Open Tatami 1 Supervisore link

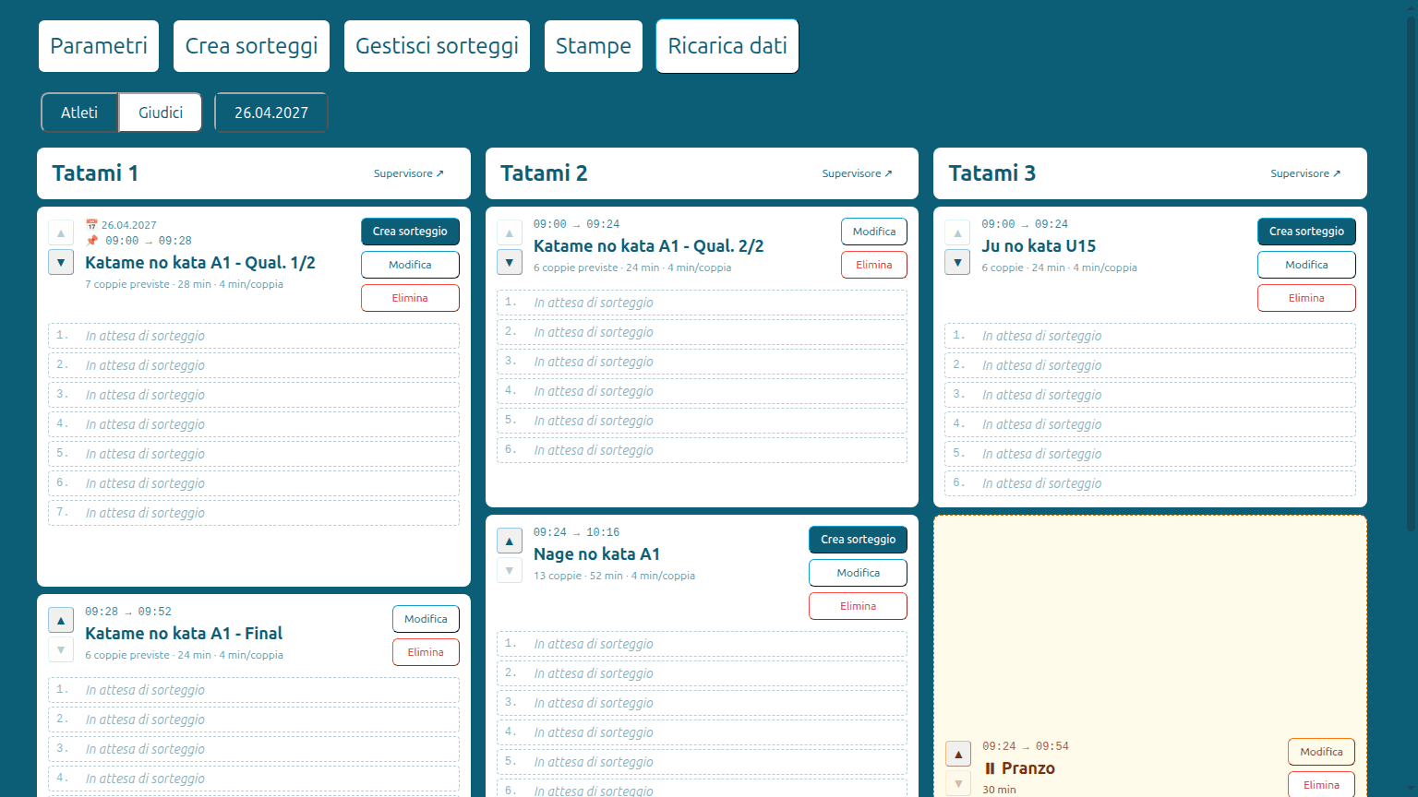pyautogui.click(x=409, y=173)
